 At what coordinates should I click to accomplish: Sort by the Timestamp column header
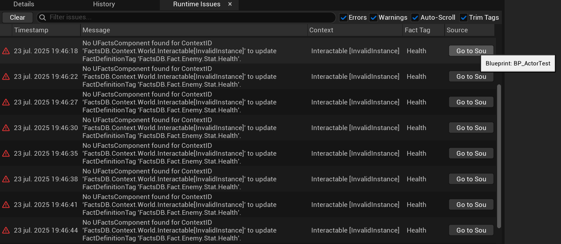tap(46, 30)
